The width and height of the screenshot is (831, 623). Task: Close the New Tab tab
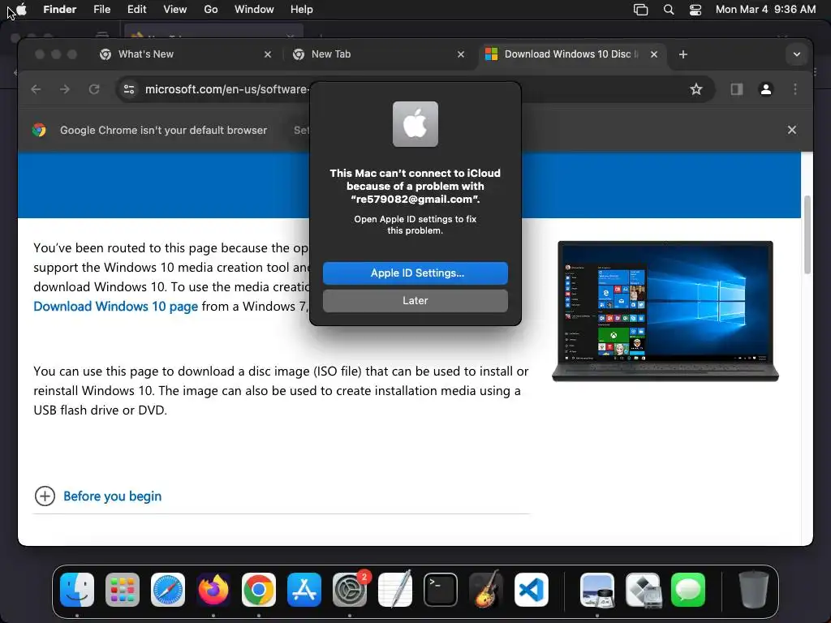461,54
